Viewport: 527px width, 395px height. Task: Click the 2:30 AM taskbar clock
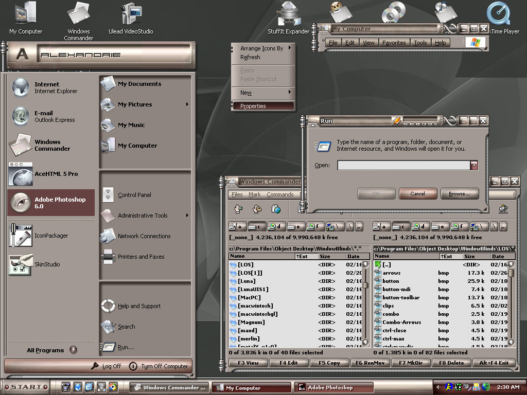[x=508, y=387]
